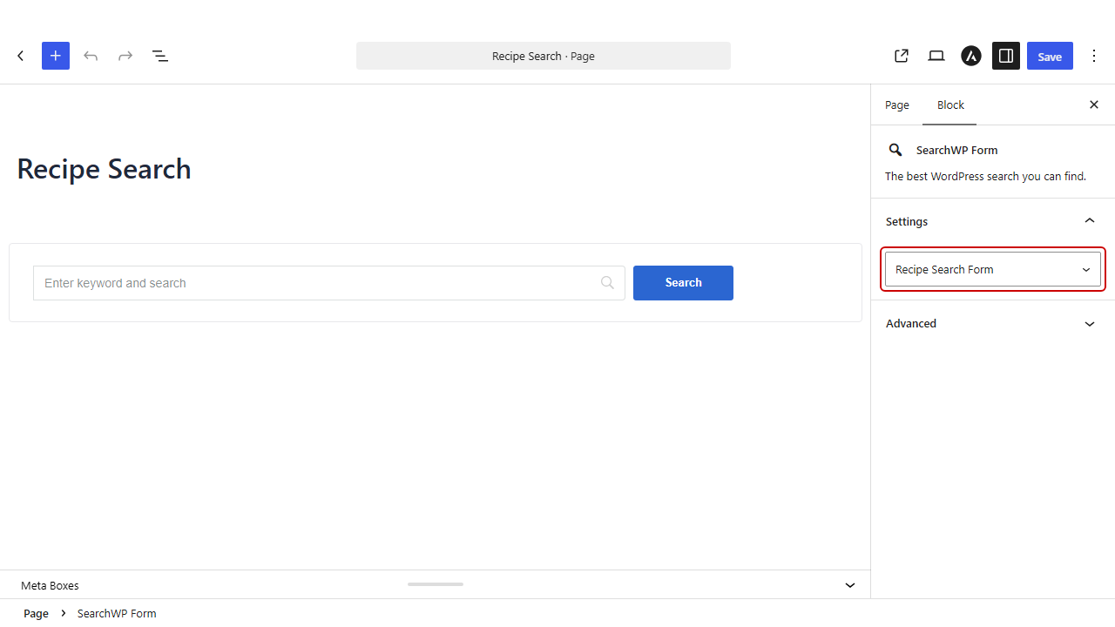
Task: Click the magnifier icon inside search field
Action: tap(608, 283)
